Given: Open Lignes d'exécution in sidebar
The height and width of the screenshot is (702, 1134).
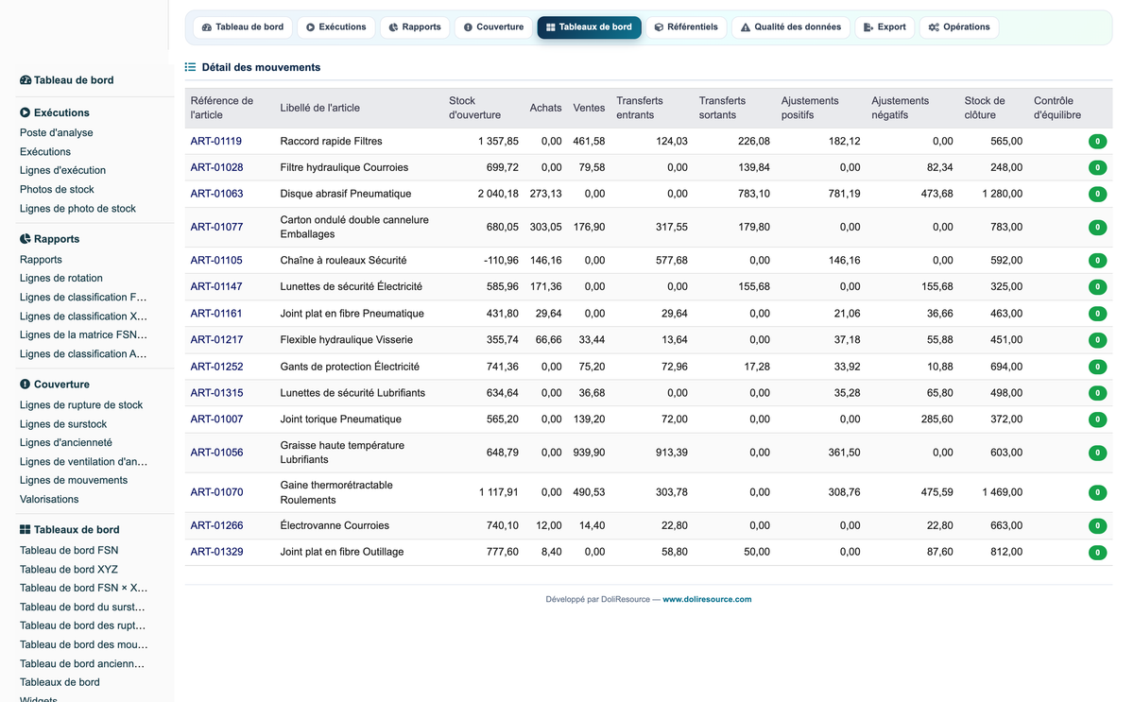Looking at the screenshot, I should [x=62, y=171].
